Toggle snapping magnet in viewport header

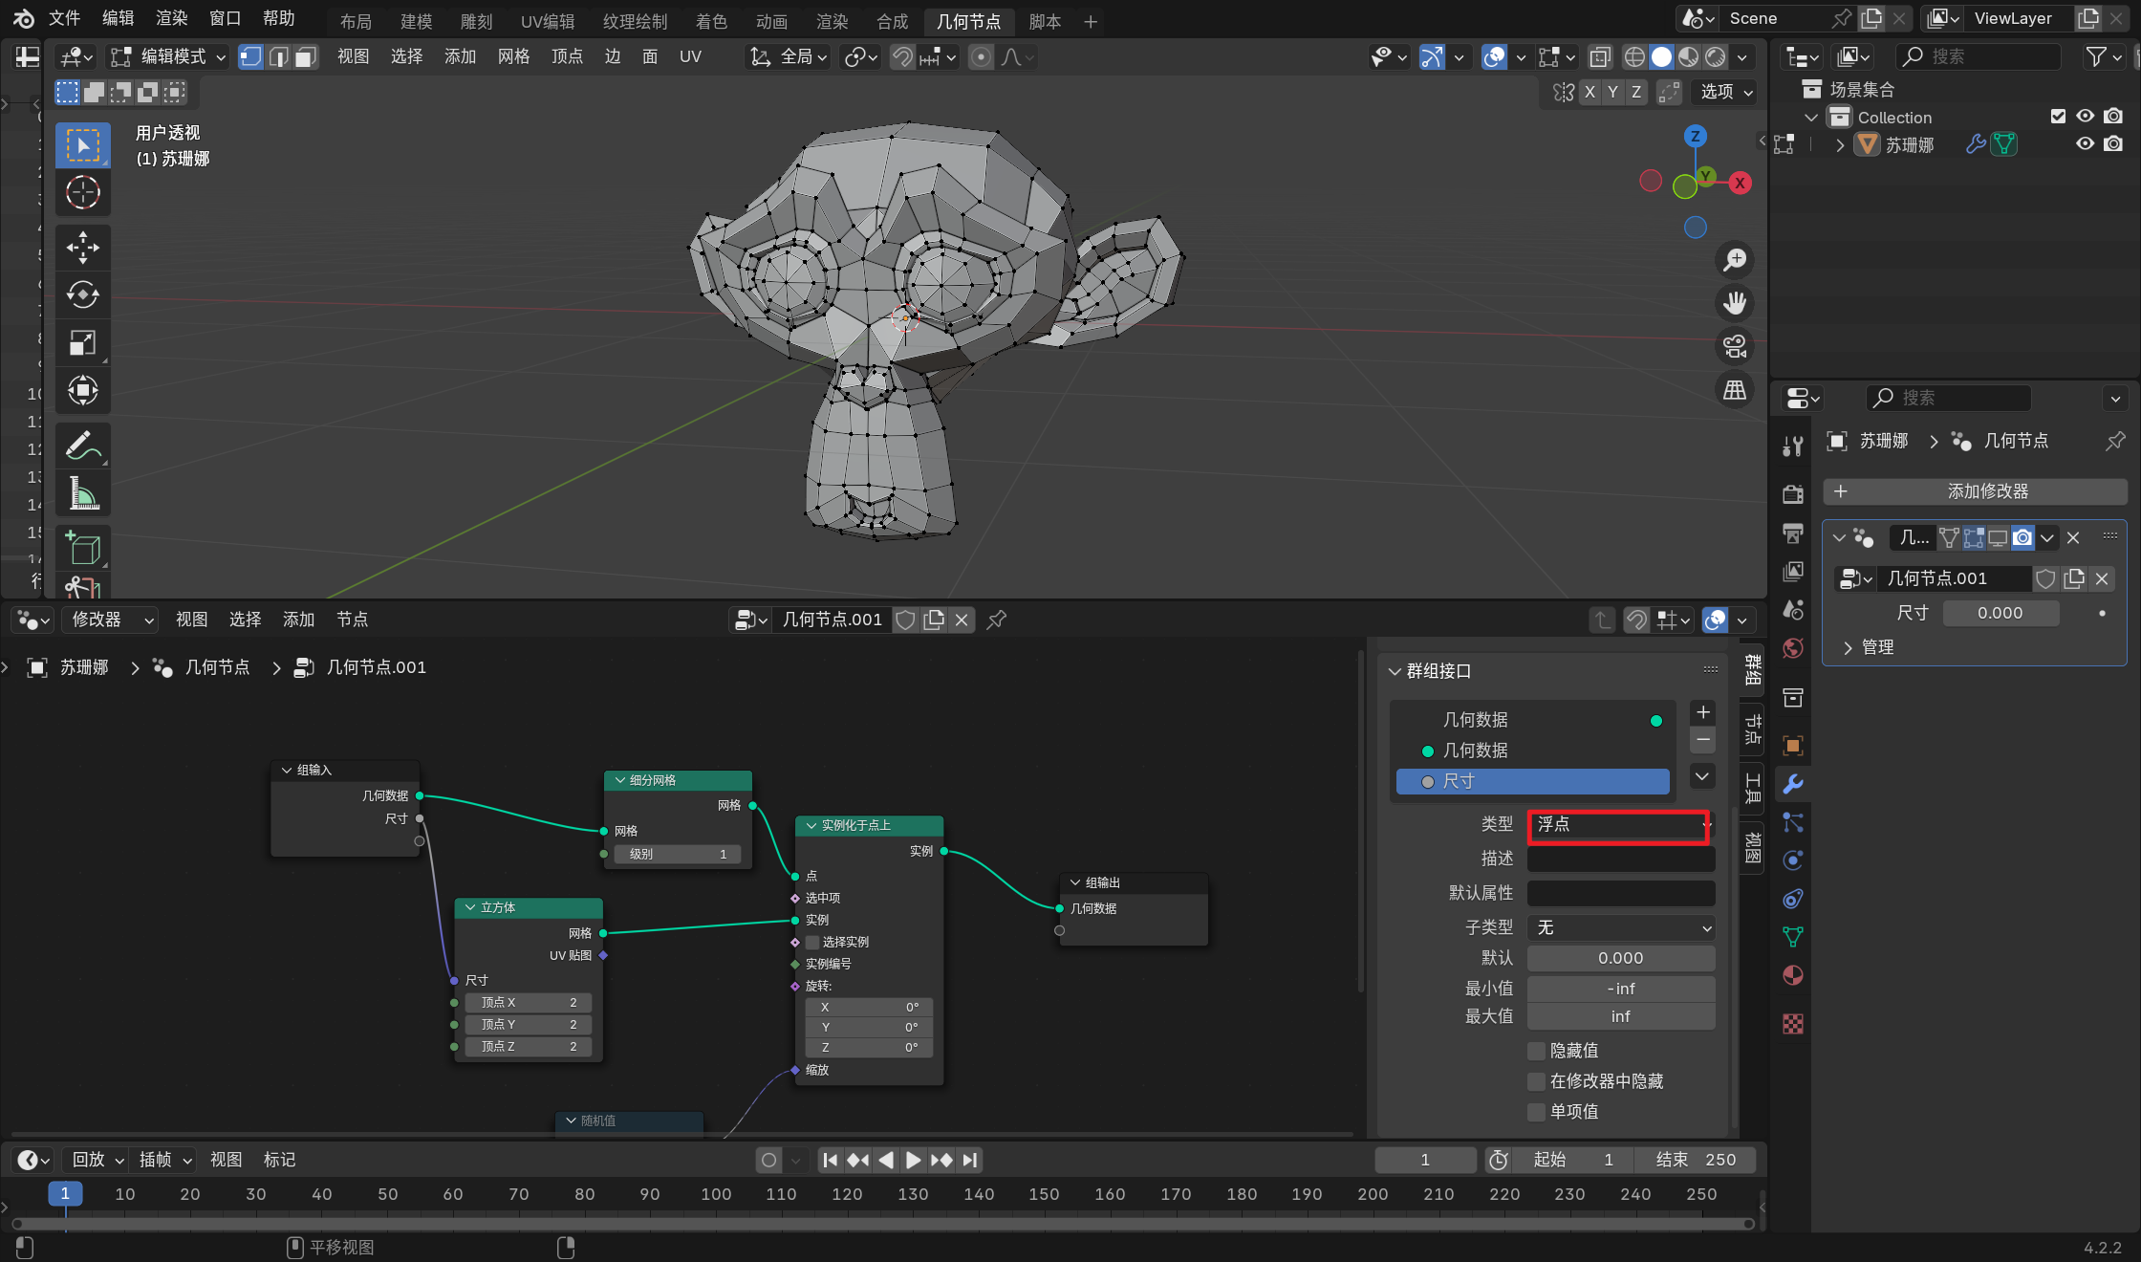(x=902, y=57)
